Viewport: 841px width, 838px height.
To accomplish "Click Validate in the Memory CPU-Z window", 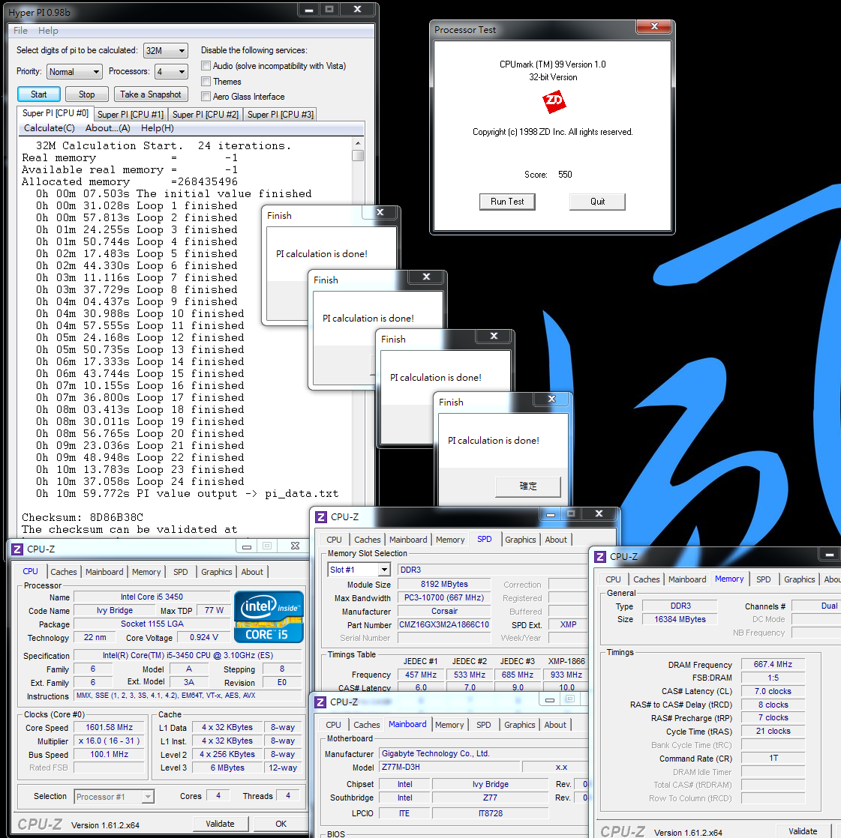I will pyautogui.click(x=803, y=831).
